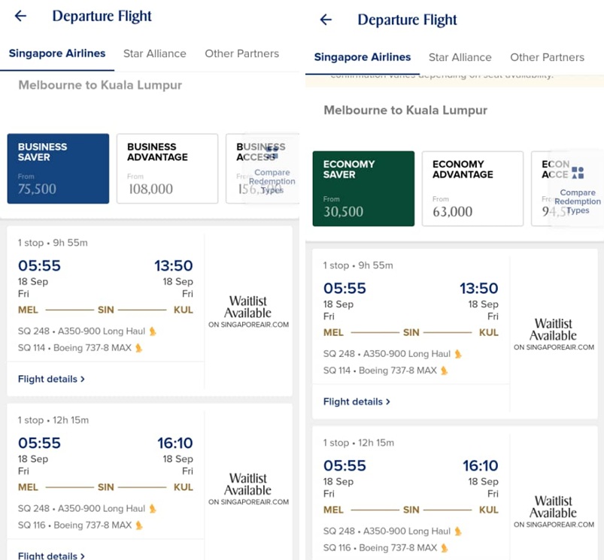This screenshot has height=560, width=604.
Task: Open Other Partners tab in right panel
Action: (547, 57)
